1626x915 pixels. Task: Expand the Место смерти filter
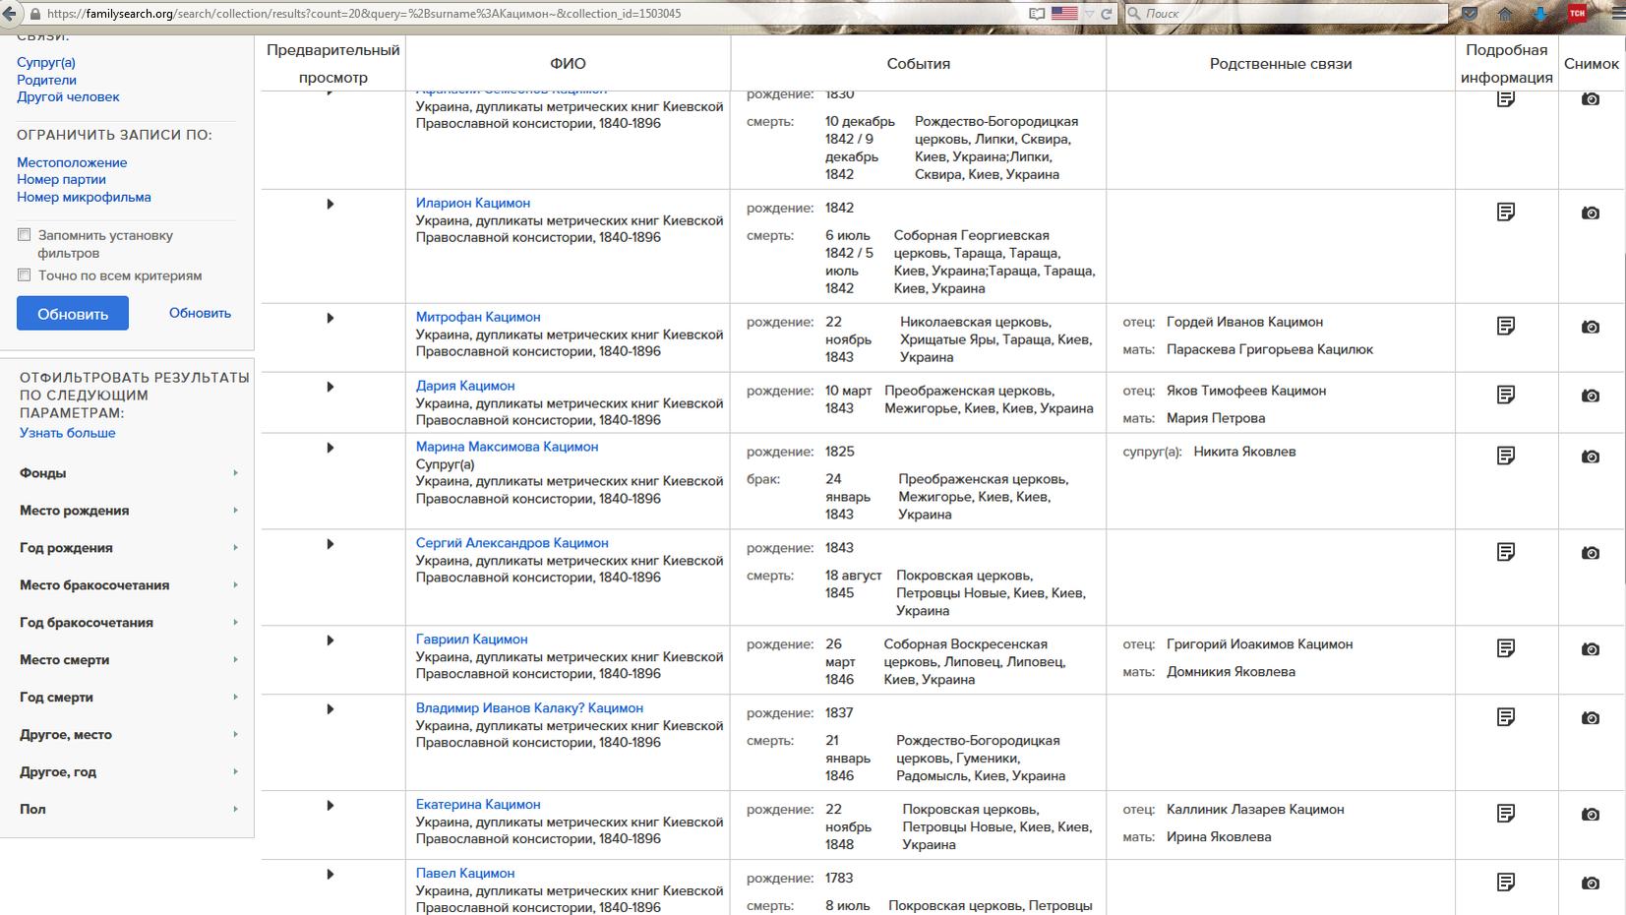click(128, 660)
